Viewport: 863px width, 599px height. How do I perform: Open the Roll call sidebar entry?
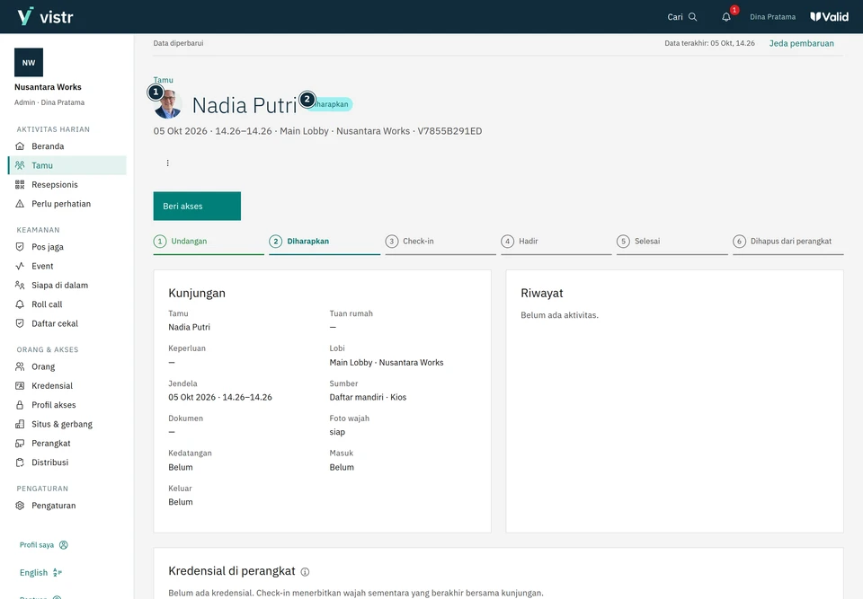tap(67, 304)
